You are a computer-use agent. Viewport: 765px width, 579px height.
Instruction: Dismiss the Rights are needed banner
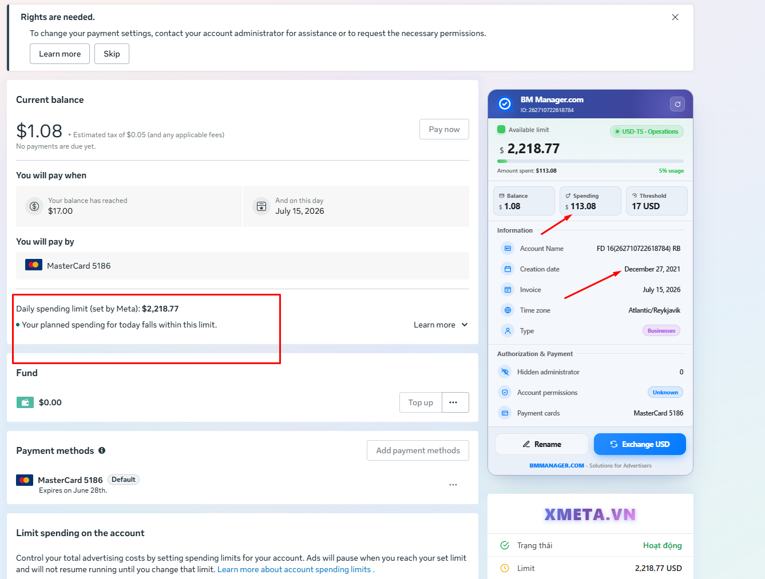[675, 17]
